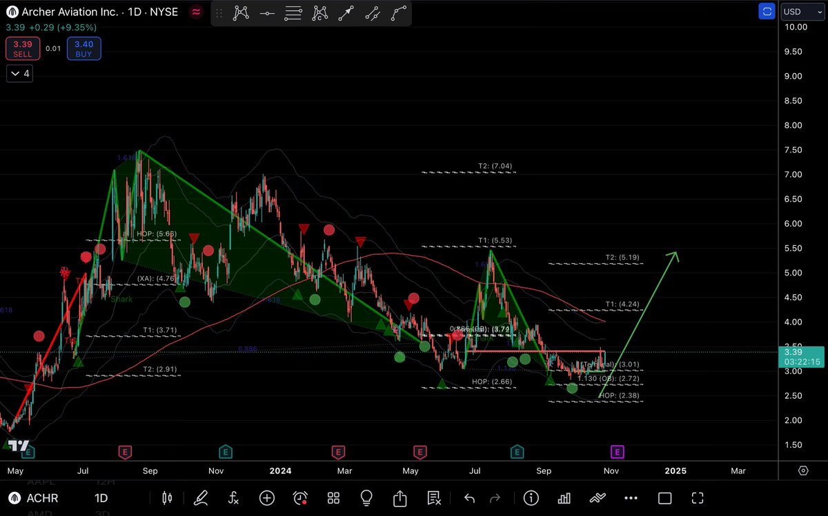
Task: Select the two-point trend line tool
Action: click(372, 13)
